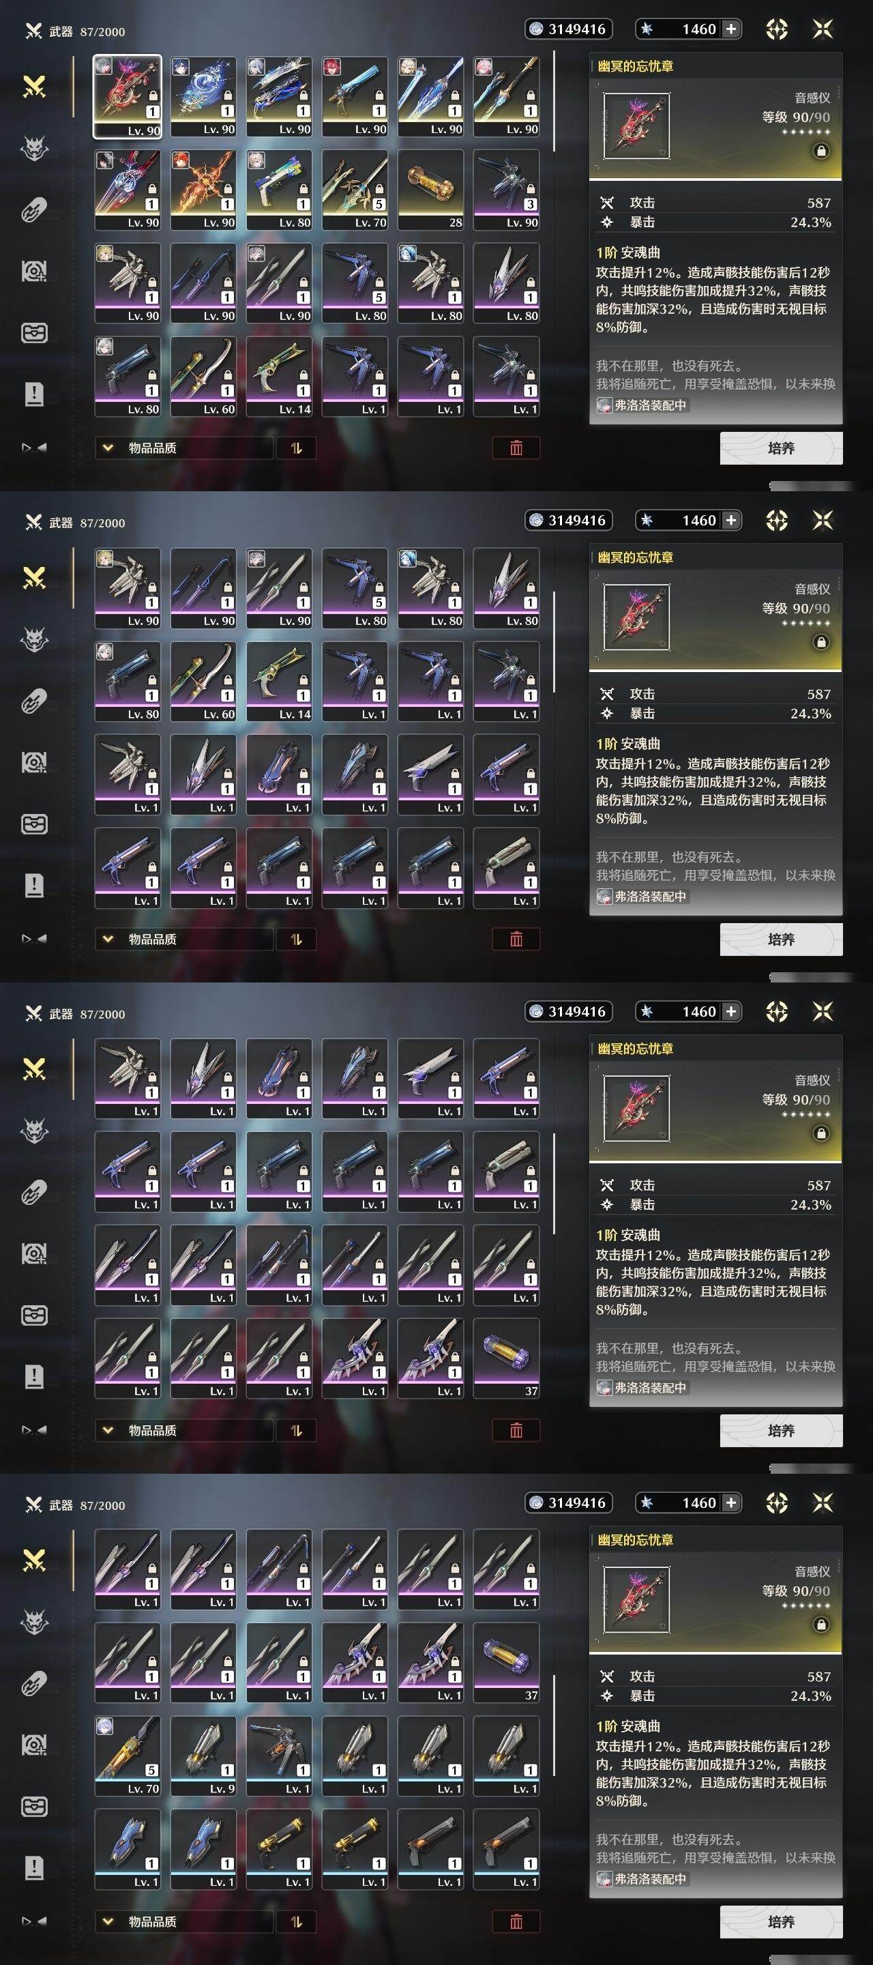Click the weapon list vertical scrollbar

(554, 102)
